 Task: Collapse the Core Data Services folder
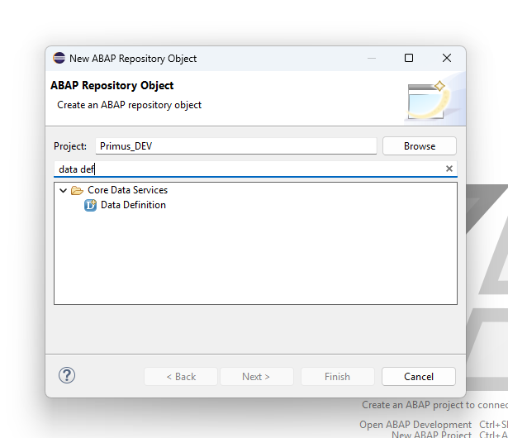click(x=63, y=190)
